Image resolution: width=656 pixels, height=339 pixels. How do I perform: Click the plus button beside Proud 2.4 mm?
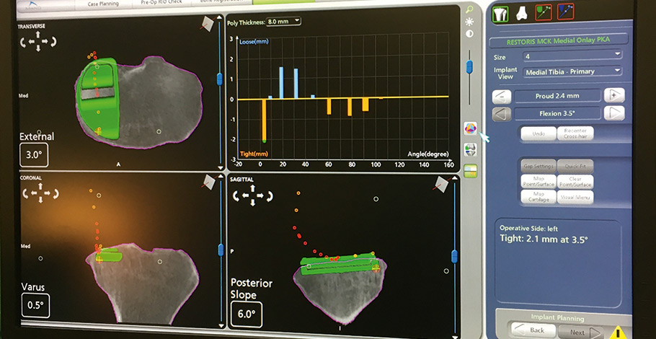[613, 95]
